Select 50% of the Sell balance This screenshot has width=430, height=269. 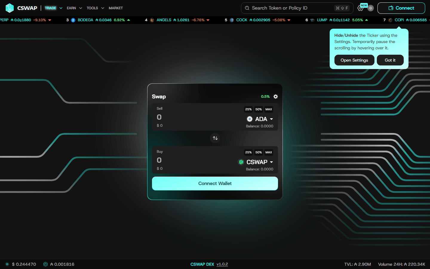[259, 109]
